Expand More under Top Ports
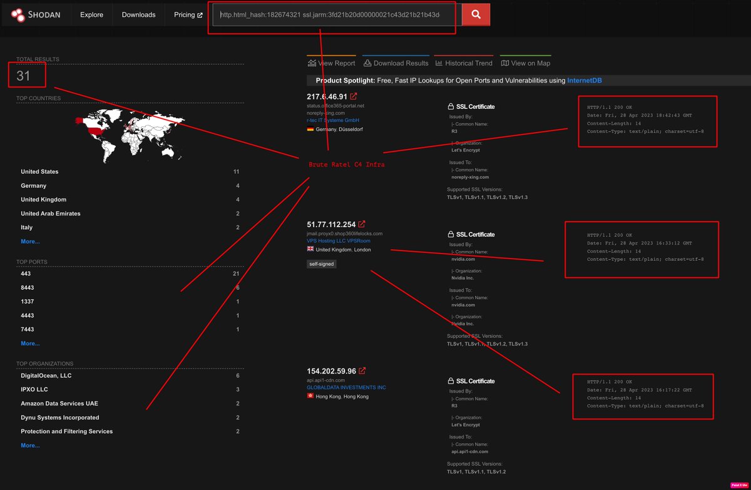Viewport: 751px width, 490px height. coord(30,343)
